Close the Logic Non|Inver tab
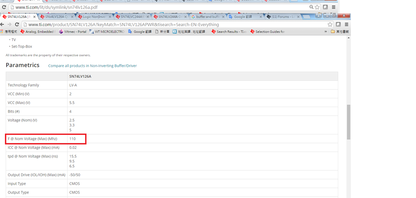 110,17
